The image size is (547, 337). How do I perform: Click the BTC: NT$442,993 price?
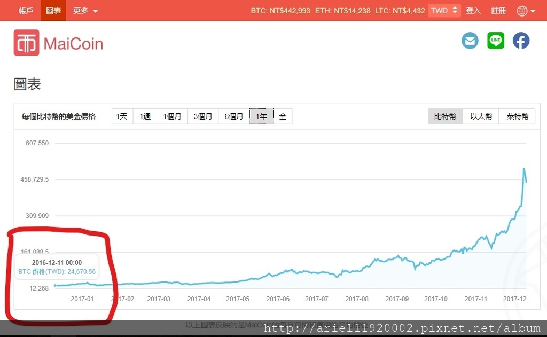280,11
